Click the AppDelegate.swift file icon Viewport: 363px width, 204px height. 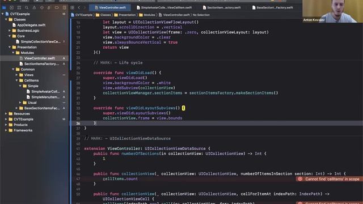click(x=14, y=25)
